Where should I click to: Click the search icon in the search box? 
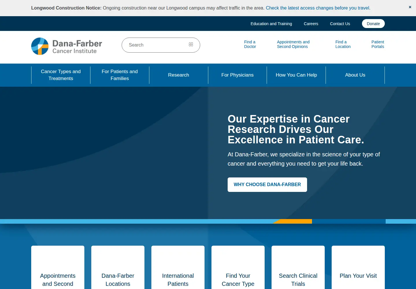click(191, 45)
